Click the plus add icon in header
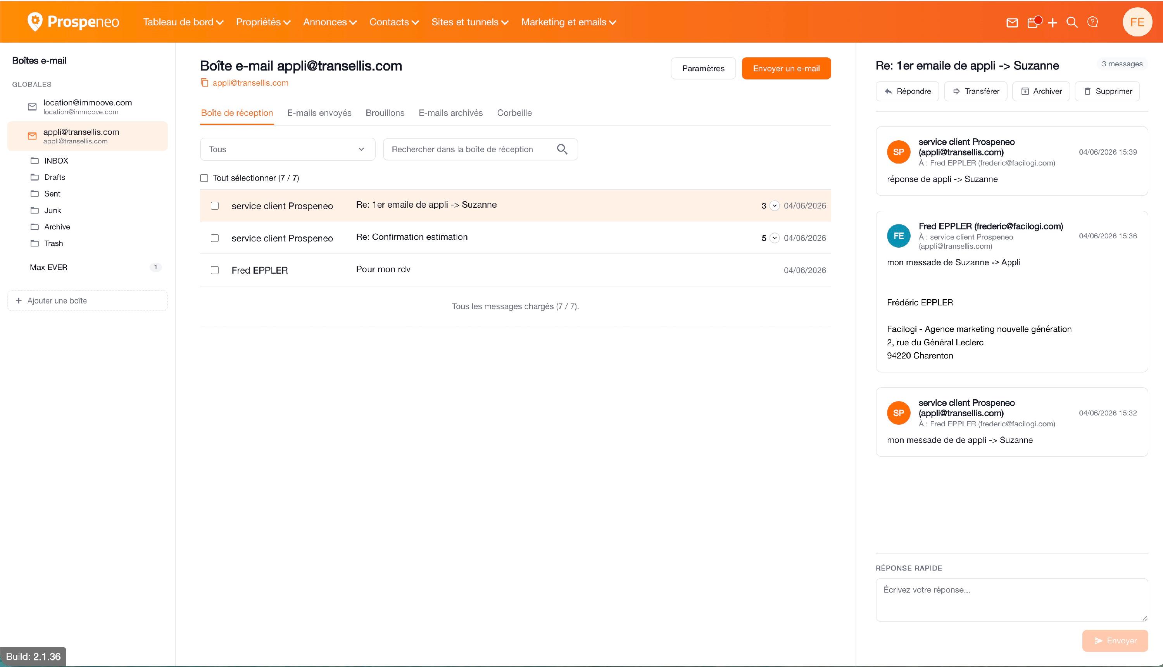1163x667 pixels. 1053,22
